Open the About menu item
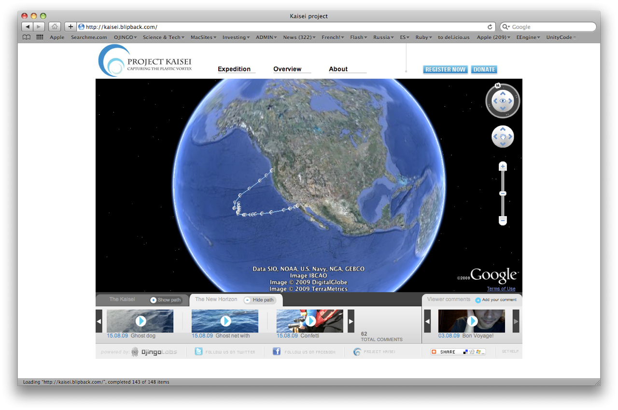This screenshot has width=618, height=410. point(338,69)
